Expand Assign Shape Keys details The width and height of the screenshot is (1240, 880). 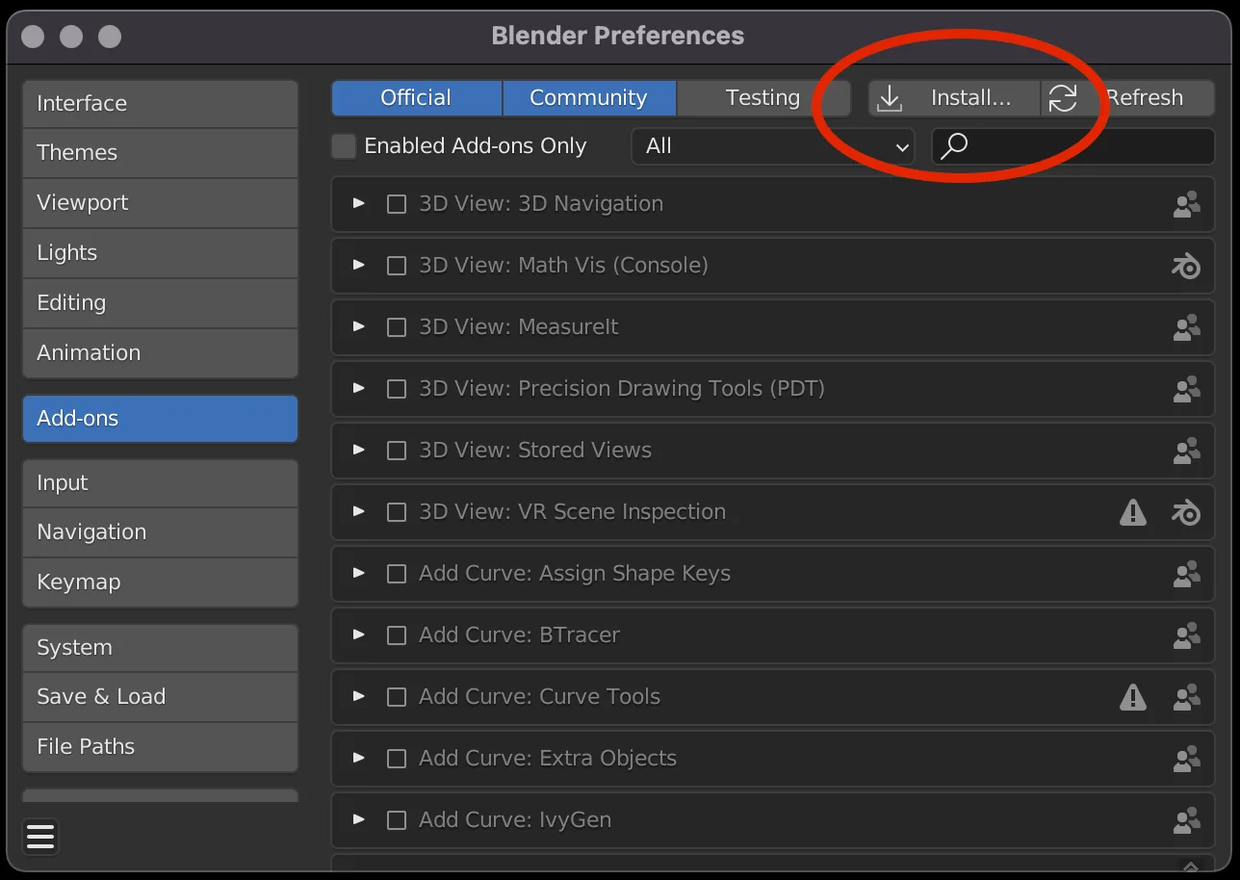[x=359, y=573]
